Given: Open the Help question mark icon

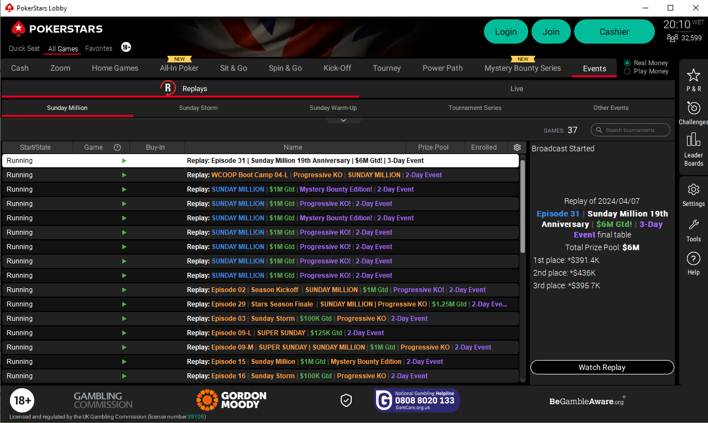Looking at the screenshot, I should [694, 258].
